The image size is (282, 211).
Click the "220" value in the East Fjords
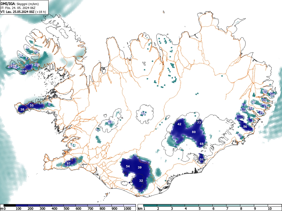pyautogui.click(x=264, y=100)
